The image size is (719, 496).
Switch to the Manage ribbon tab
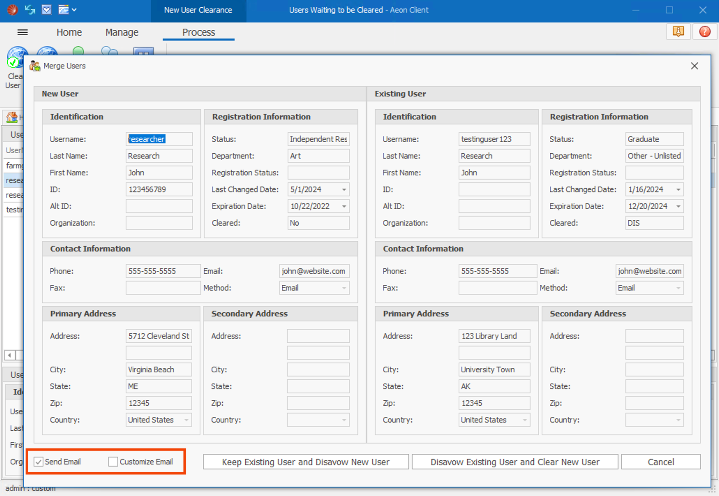[x=122, y=32]
